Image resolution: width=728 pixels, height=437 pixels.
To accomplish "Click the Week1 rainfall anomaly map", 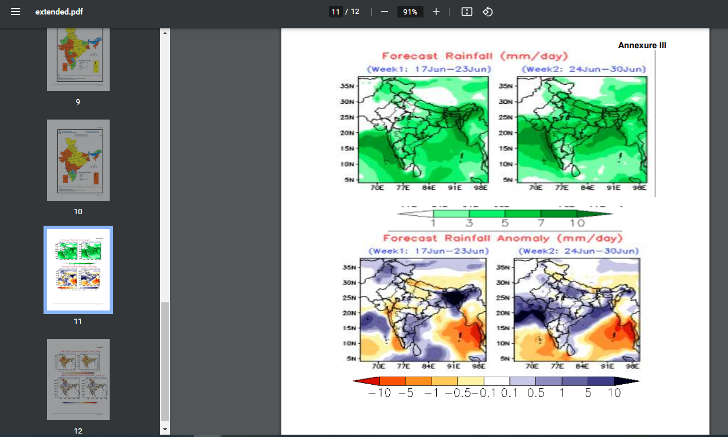I will (423, 309).
